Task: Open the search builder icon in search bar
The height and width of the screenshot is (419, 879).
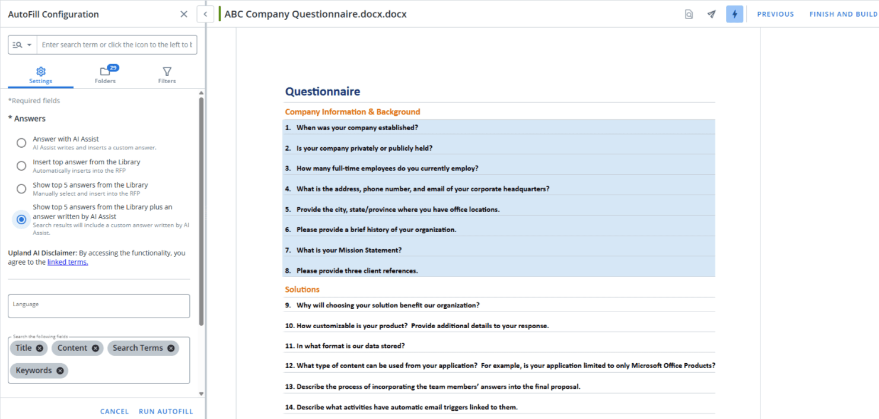Action: tap(18, 45)
